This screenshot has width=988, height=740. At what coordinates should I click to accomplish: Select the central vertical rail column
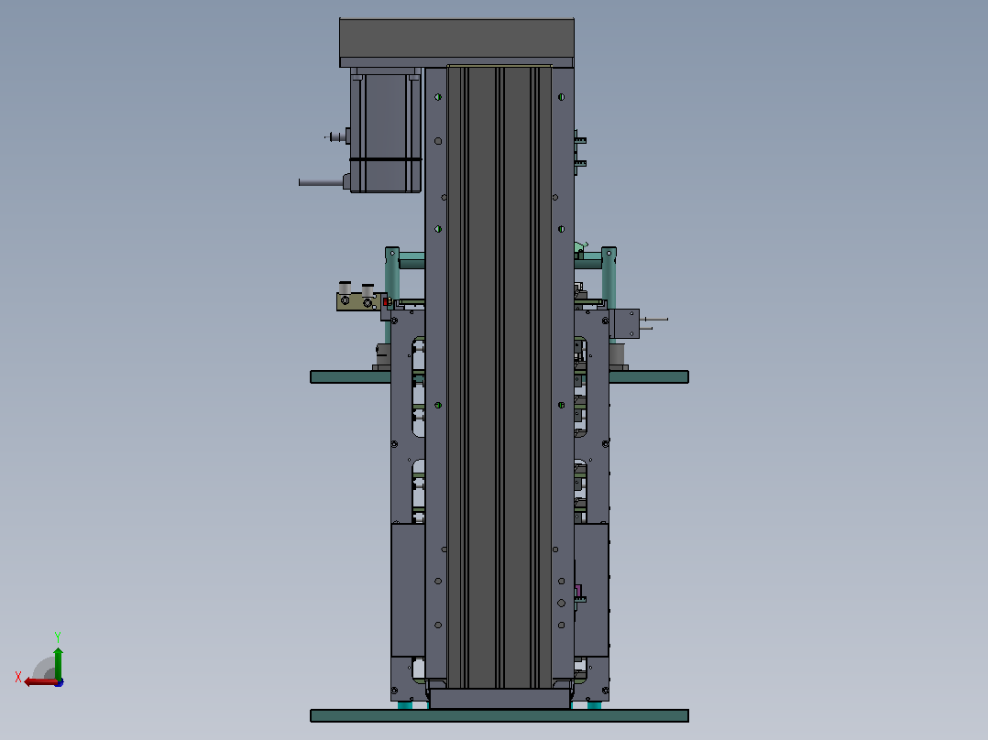(x=499, y=376)
